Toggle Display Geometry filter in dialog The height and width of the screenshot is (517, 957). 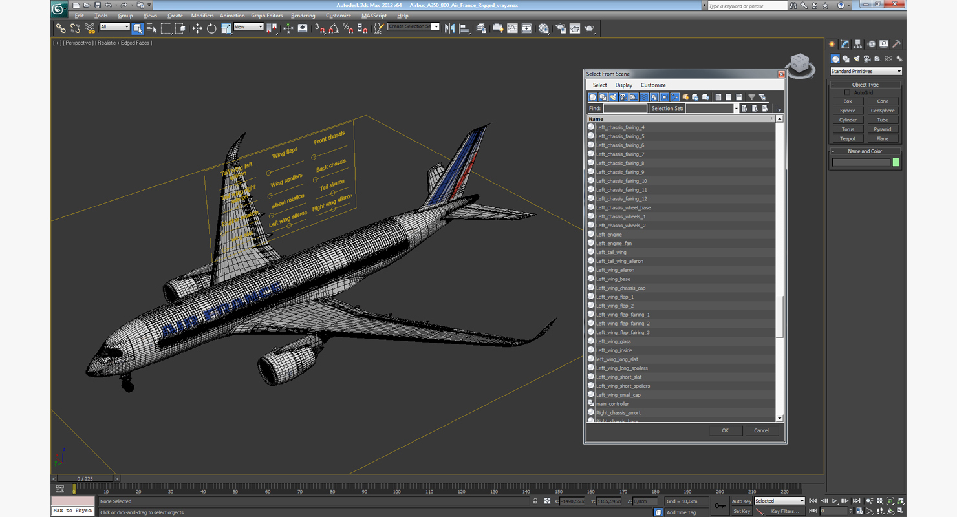coord(592,97)
